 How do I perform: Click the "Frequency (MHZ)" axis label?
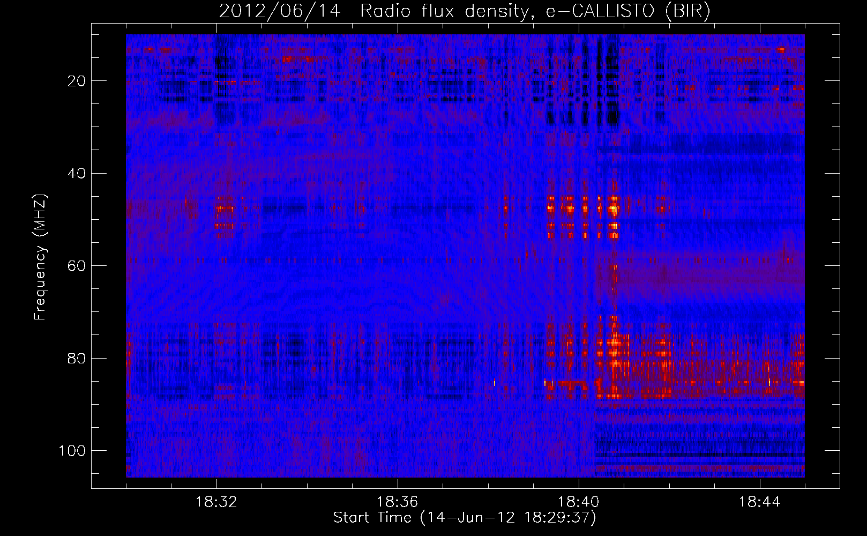pyautogui.click(x=40, y=257)
